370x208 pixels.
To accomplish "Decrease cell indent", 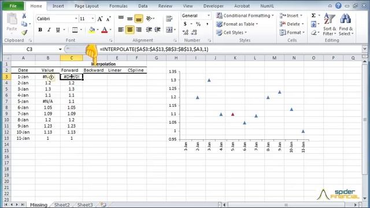I will click(149, 29).
